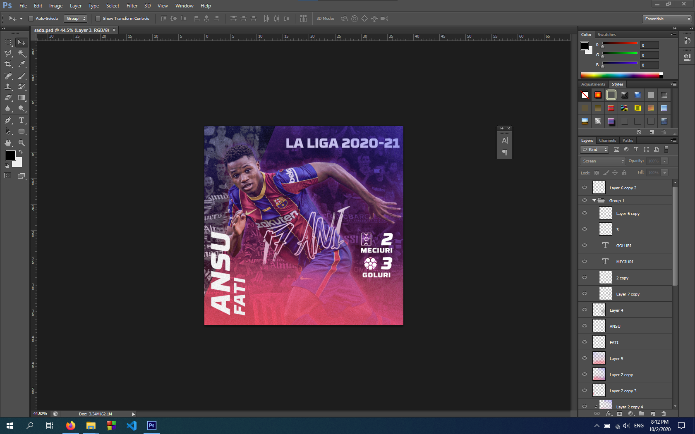Enable the Auto-Select checkbox
This screenshot has height=434, width=695.
[31, 18]
